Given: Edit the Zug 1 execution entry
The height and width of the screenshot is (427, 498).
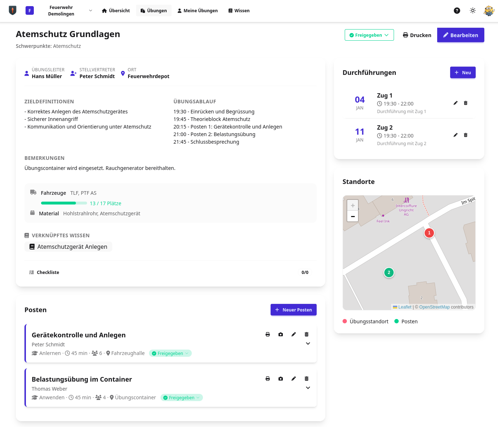Looking at the screenshot, I should click(456, 103).
